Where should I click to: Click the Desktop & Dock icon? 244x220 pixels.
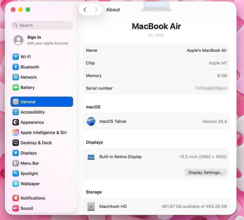(16, 143)
